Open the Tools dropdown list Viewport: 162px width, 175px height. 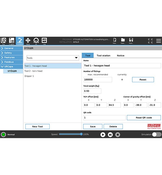[53, 58]
